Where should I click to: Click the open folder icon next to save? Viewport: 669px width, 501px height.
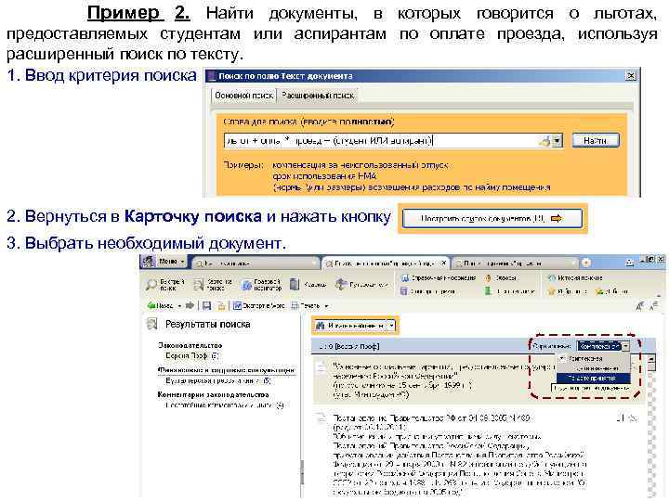pos(221,306)
